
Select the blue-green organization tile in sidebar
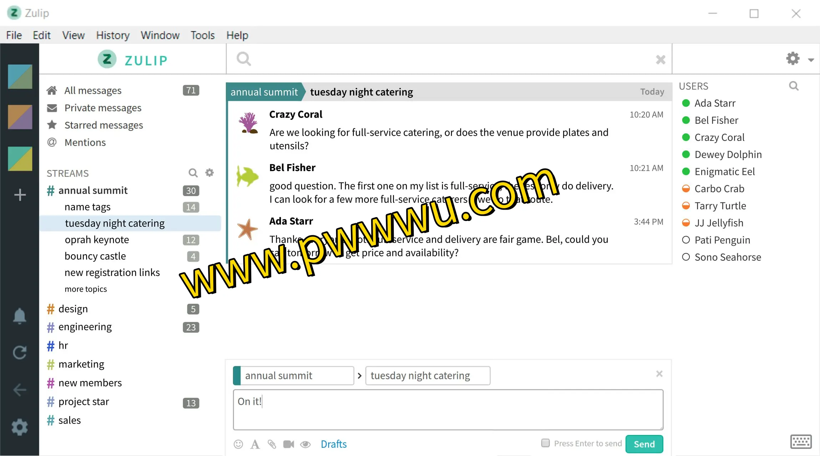tap(20, 76)
